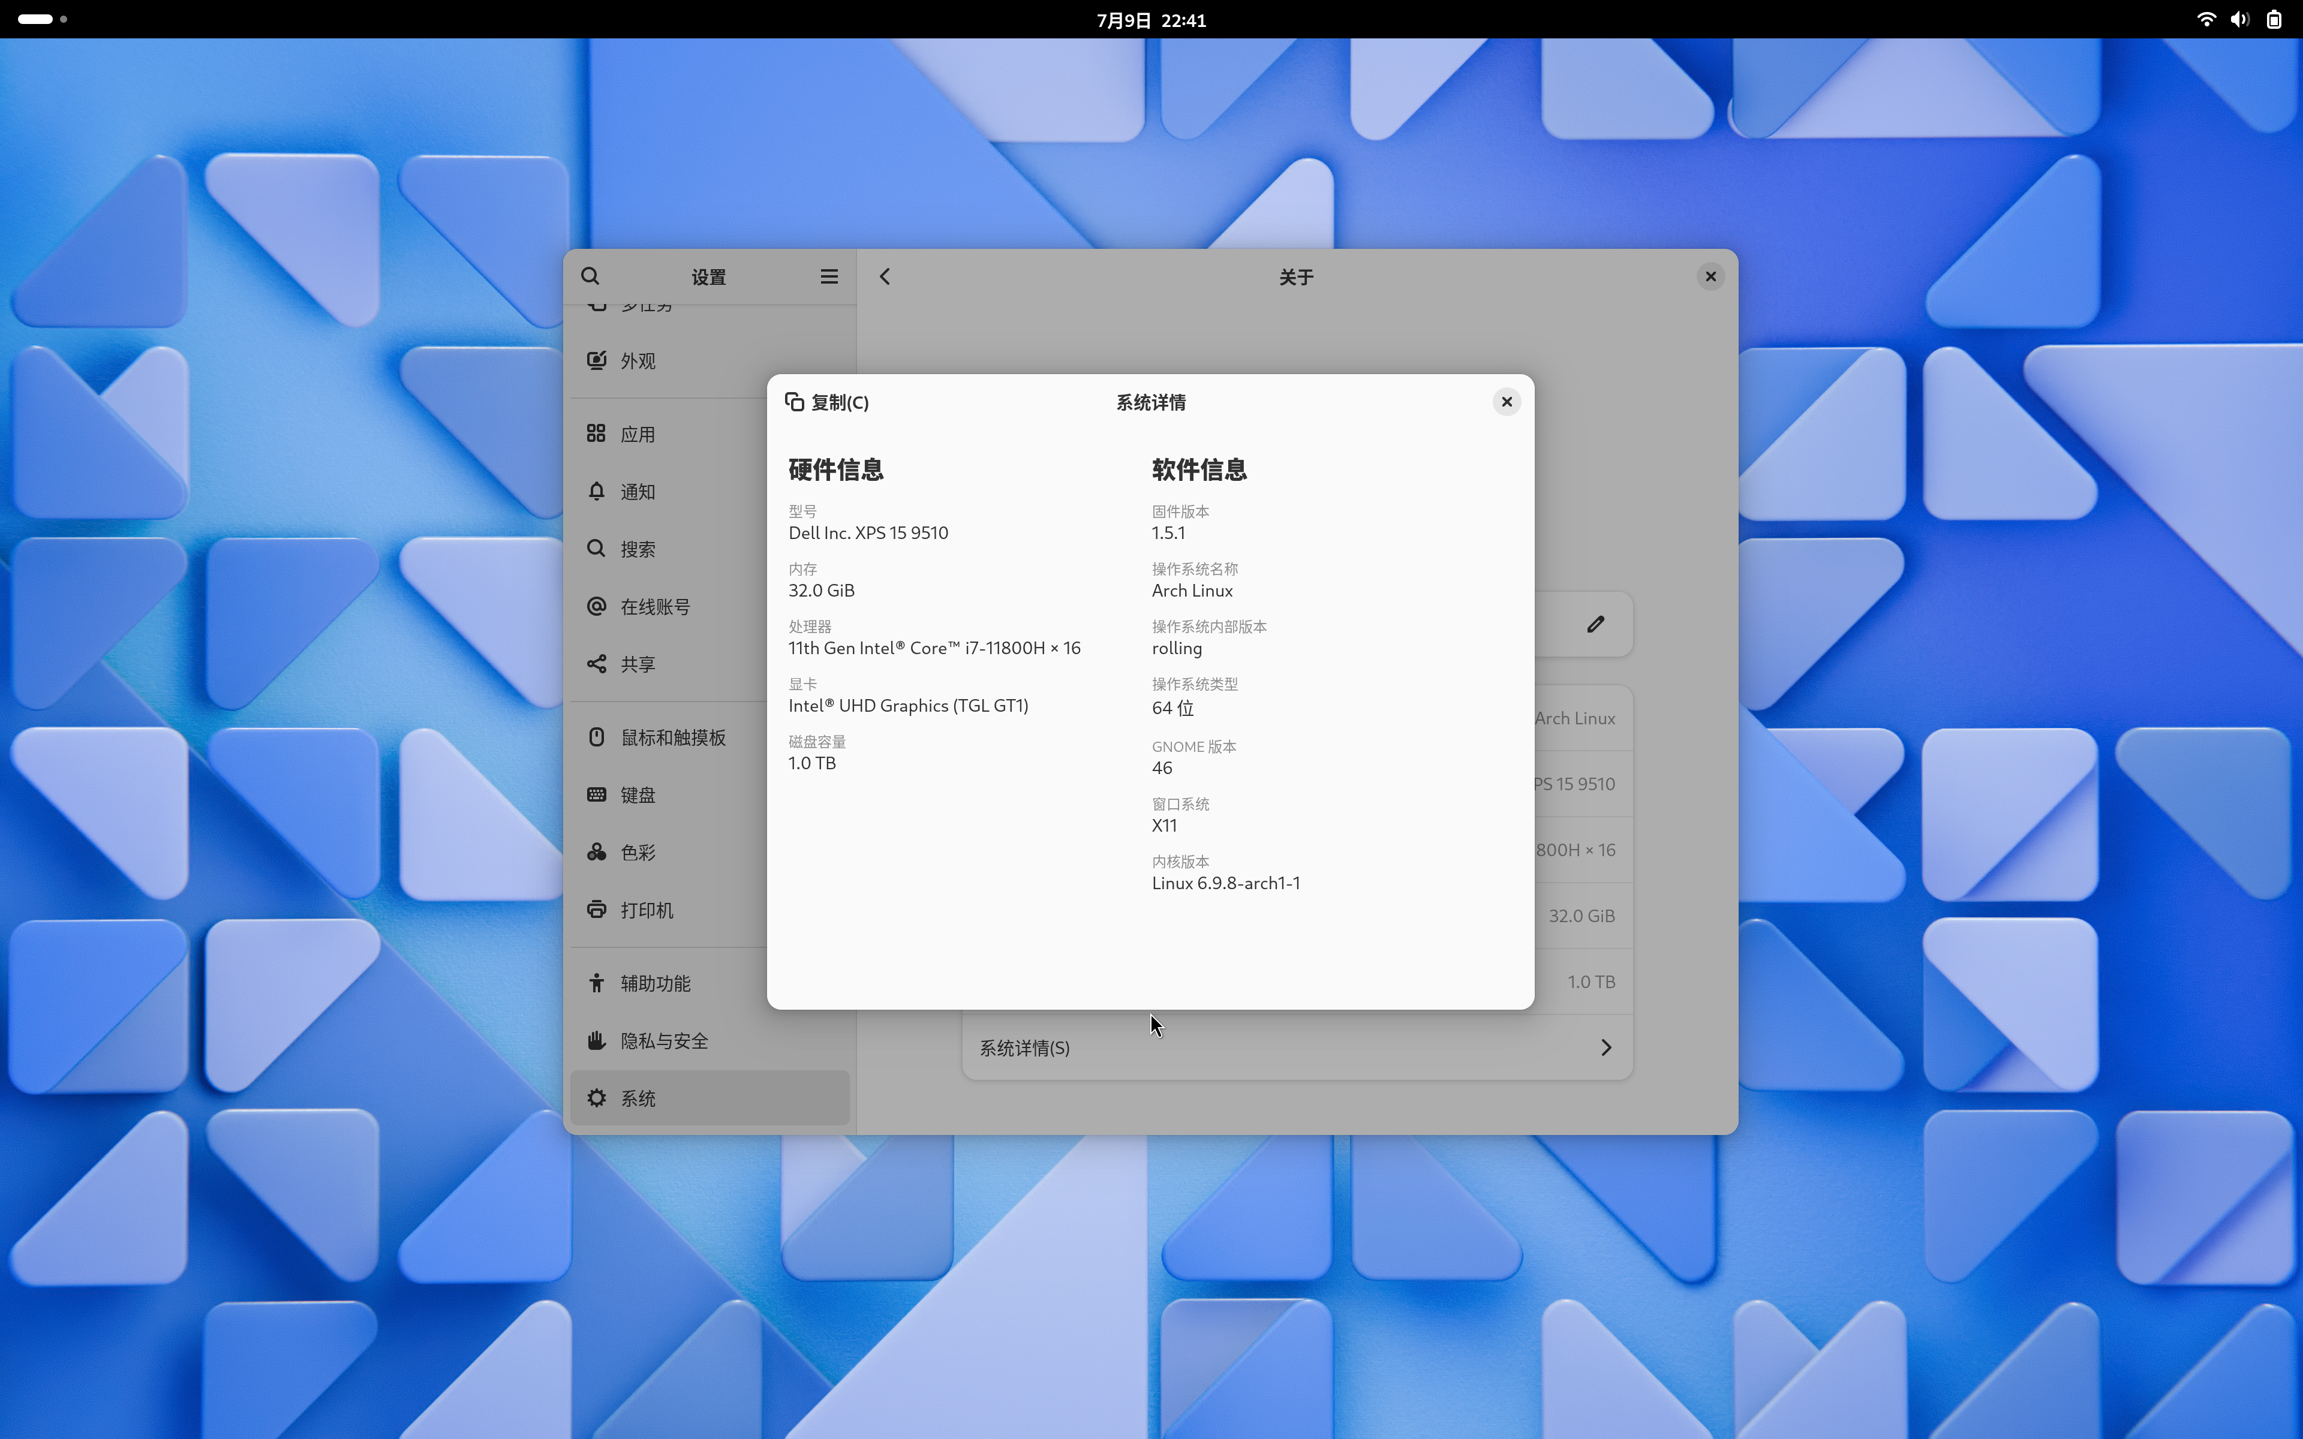Open the search icon in Settings header

click(x=590, y=276)
